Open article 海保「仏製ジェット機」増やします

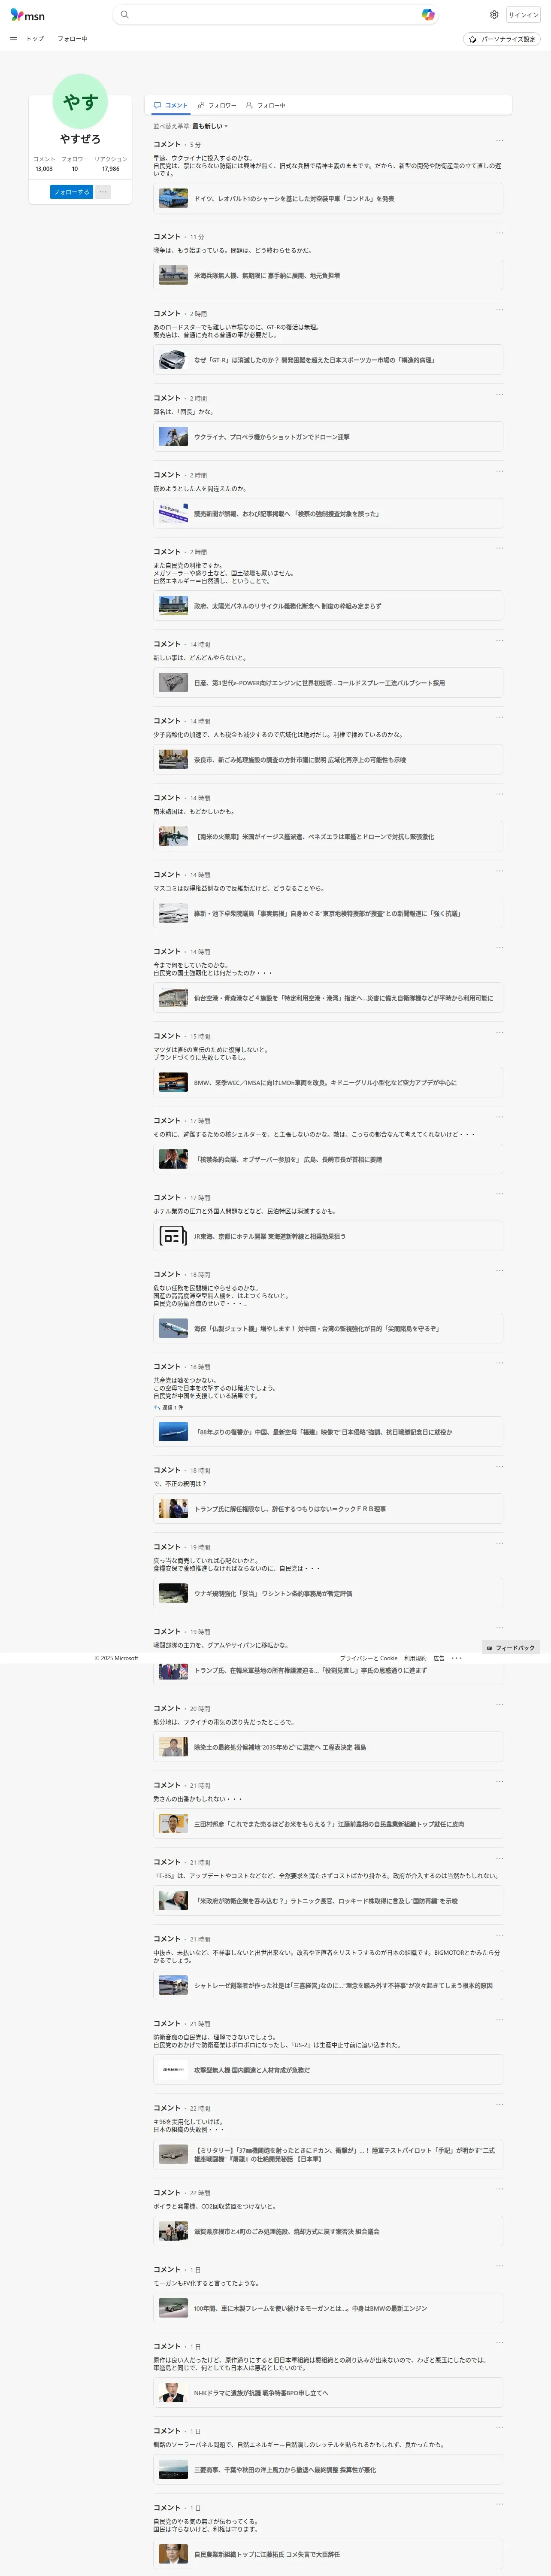(x=328, y=1329)
